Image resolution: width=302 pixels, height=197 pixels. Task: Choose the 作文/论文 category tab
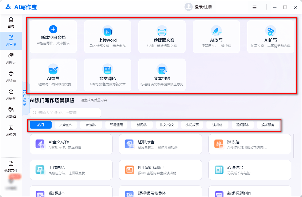tap(167, 125)
